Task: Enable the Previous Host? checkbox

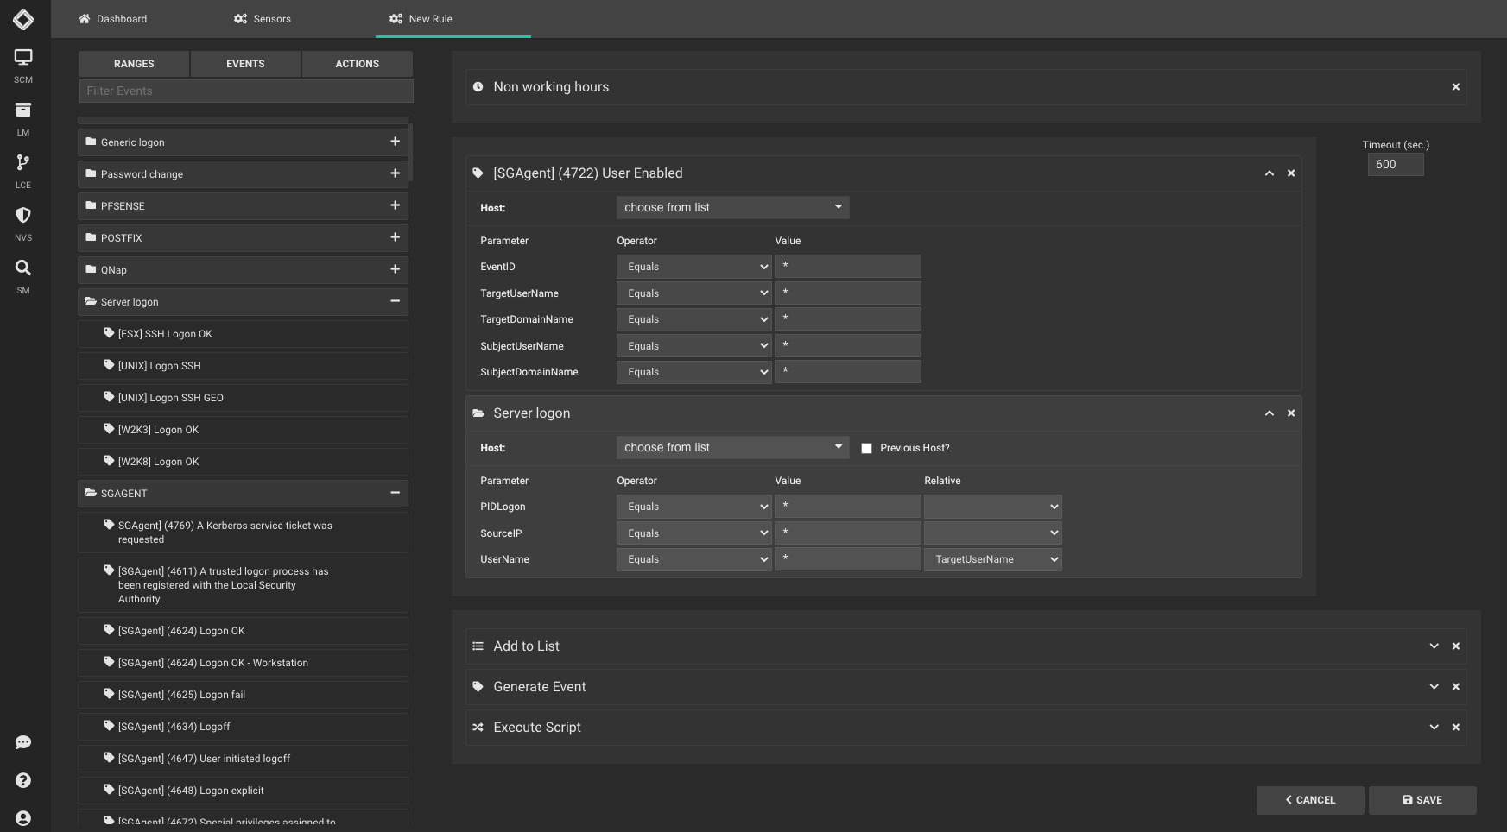Action: [866, 449]
